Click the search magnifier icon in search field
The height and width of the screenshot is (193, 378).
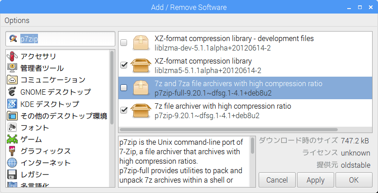tap(13, 38)
